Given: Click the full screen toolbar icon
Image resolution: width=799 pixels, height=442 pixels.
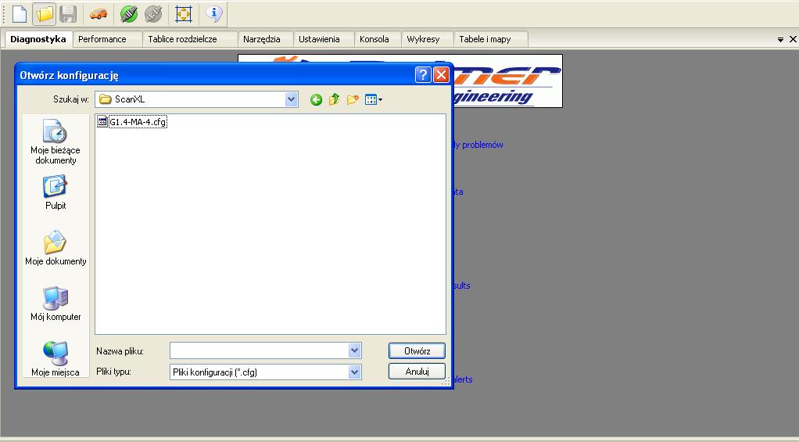Looking at the screenshot, I should click(184, 14).
